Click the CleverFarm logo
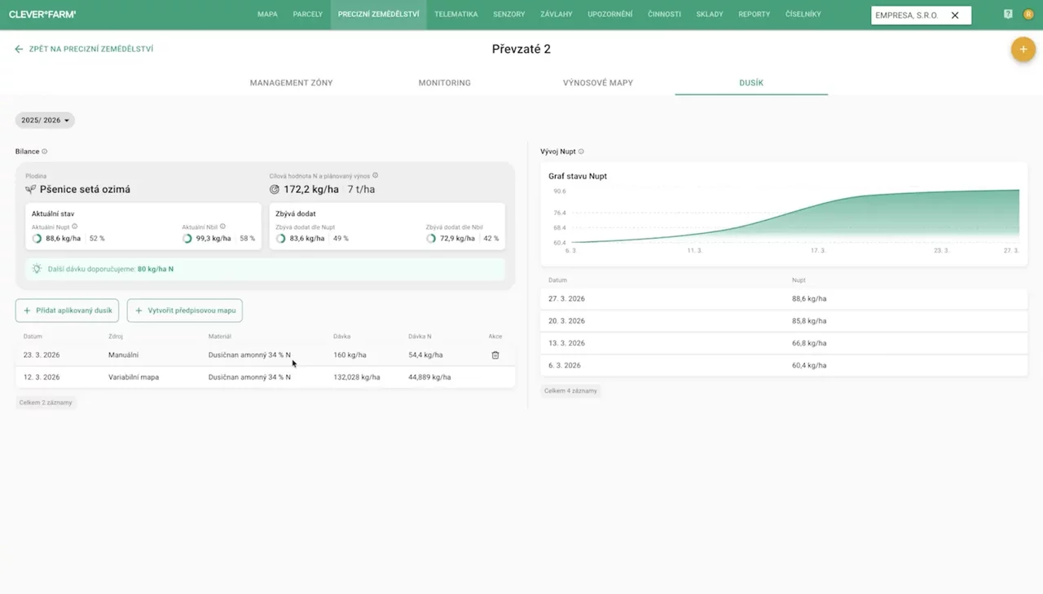The width and height of the screenshot is (1043, 594). (42, 15)
